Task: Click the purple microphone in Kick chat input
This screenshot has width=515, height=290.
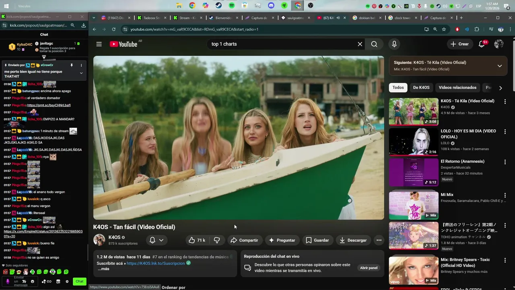Action: click(x=8, y=281)
